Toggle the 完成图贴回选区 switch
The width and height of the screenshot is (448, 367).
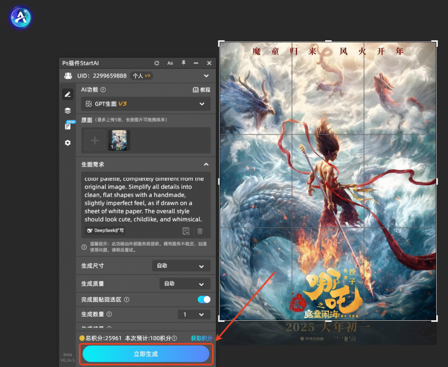[x=204, y=299]
